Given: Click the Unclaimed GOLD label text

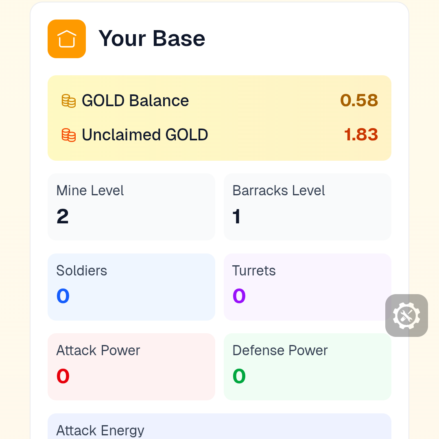Looking at the screenshot, I should point(145,135).
